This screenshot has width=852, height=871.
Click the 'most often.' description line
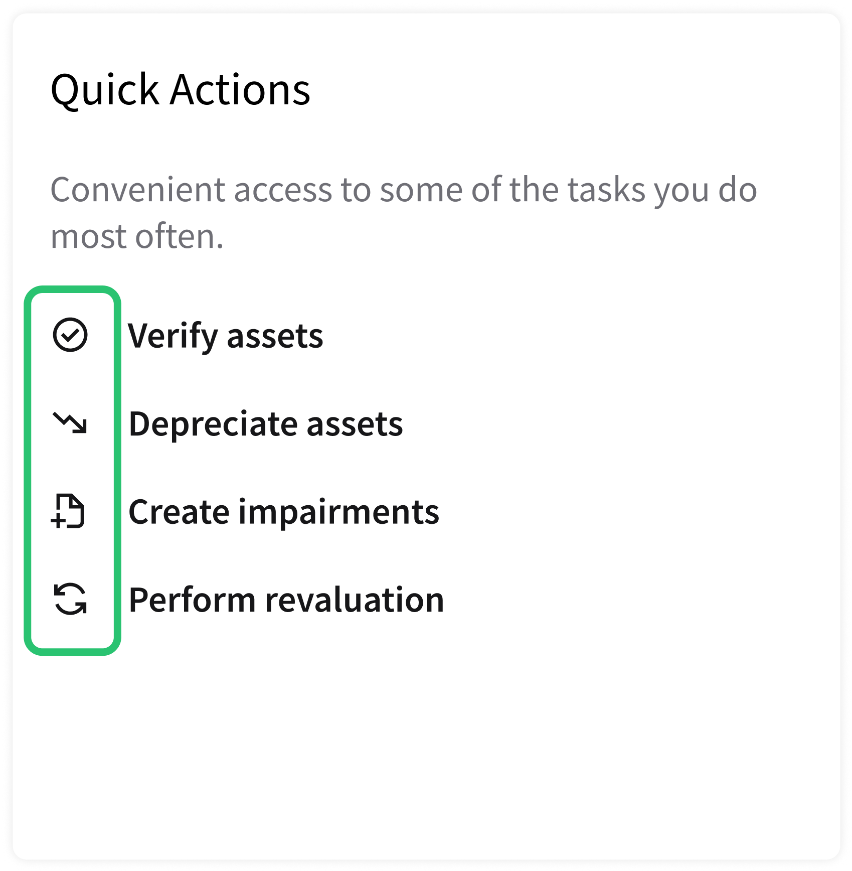137,236
